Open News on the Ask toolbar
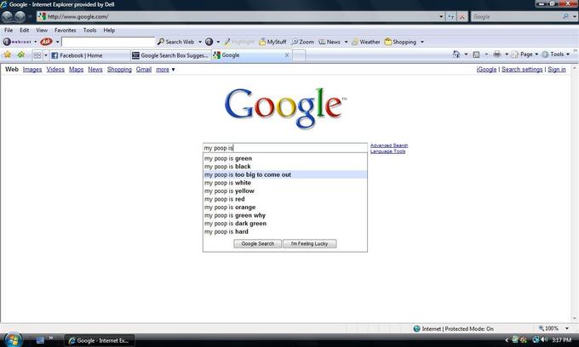 pyautogui.click(x=330, y=42)
